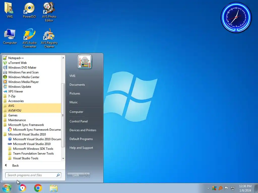Open Control Panel
Screen dimensions: 258x193
79,121
